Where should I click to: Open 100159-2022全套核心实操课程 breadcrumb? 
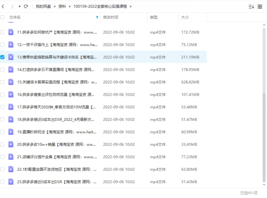[x=100, y=6]
